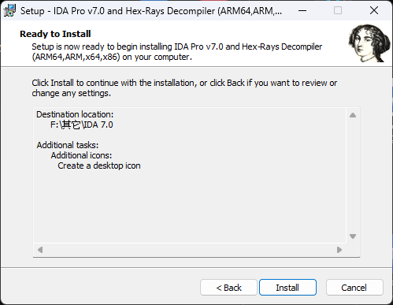Screen dimensions: 393x305
Task: Minimize the setup window
Action: (x=302, y=11)
